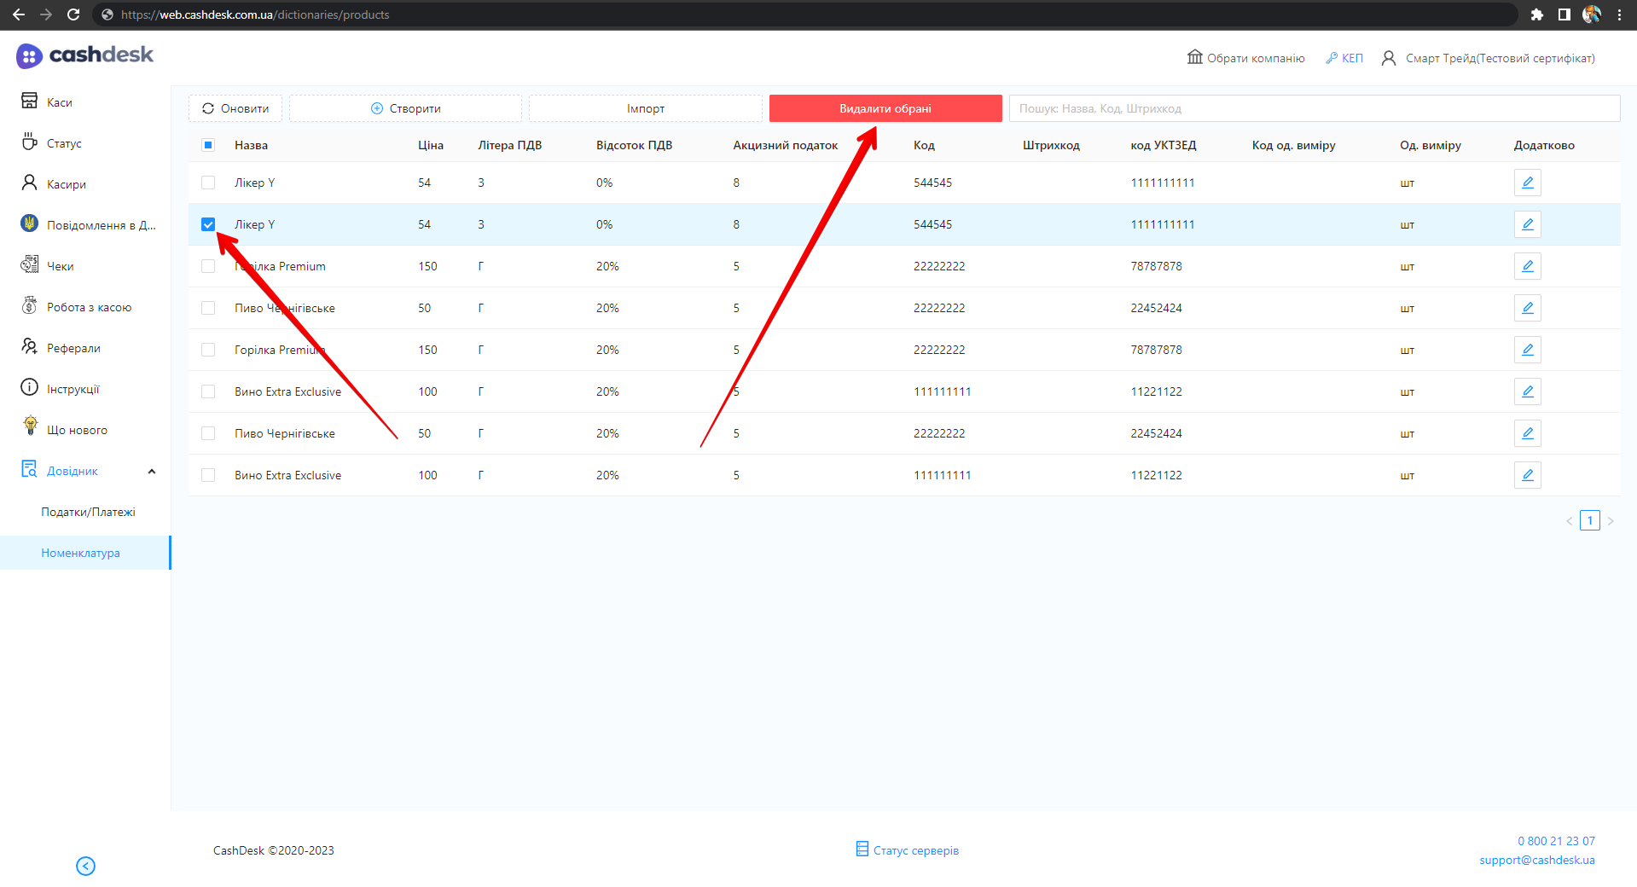Collapse the Довідник menu section
This screenshot has width=1637, height=887.
click(x=152, y=471)
